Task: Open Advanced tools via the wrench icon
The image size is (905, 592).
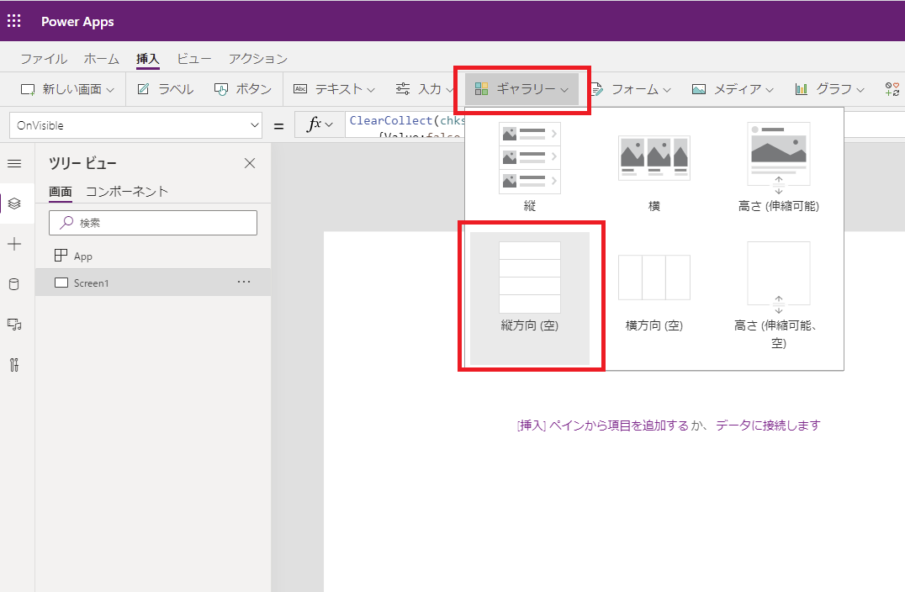Action: point(16,365)
